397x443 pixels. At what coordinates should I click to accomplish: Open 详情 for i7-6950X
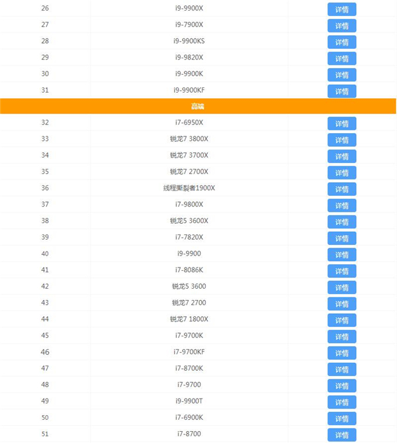(x=341, y=123)
